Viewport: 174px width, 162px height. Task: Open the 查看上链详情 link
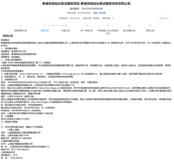tap(99, 13)
